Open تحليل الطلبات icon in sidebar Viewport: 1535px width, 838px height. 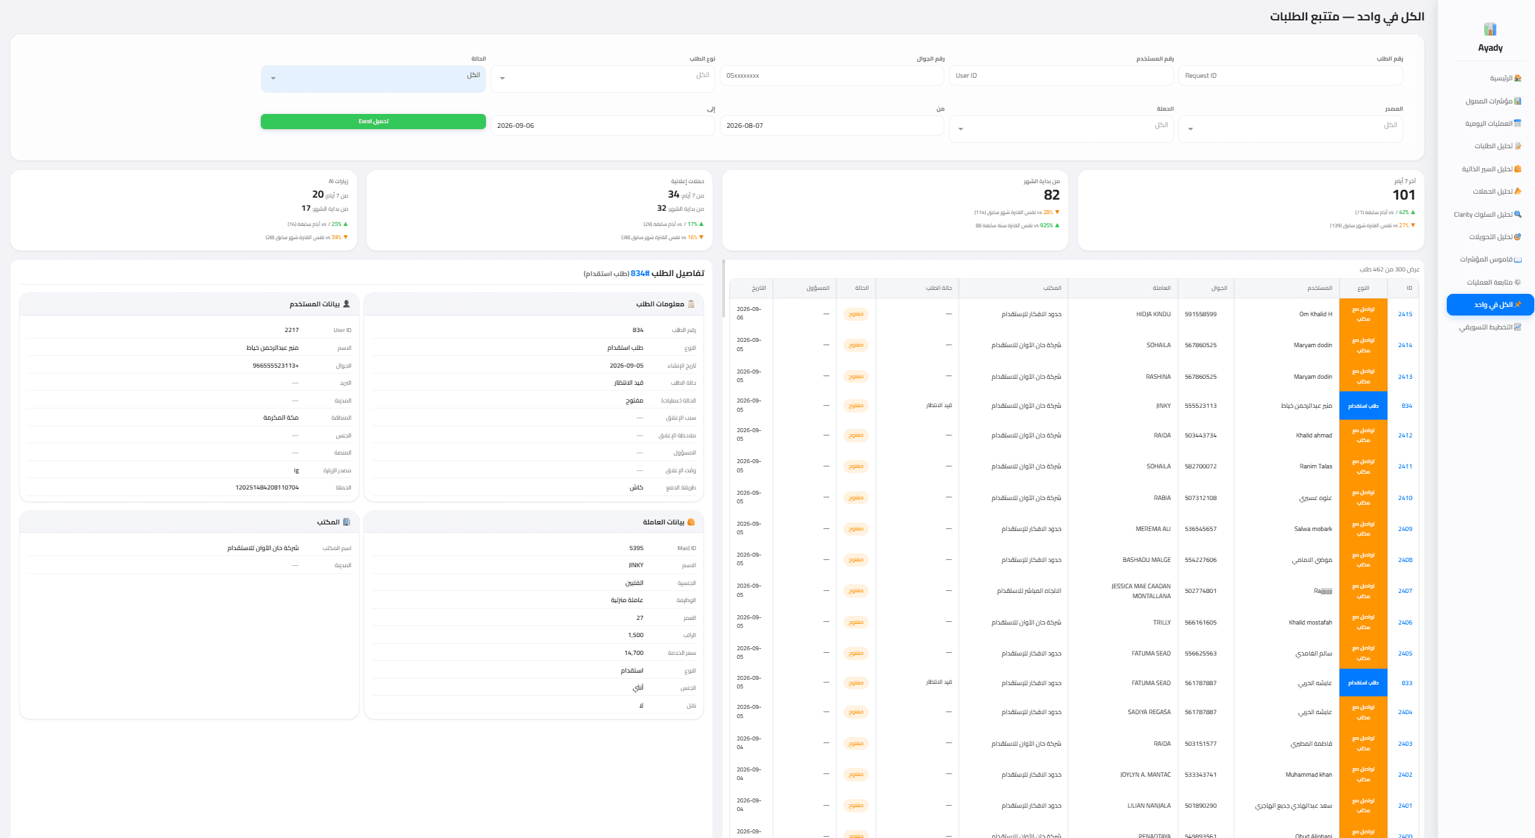click(1518, 146)
